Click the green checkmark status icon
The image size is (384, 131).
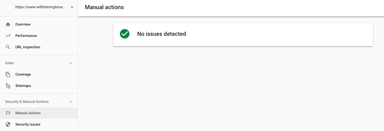tap(125, 34)
